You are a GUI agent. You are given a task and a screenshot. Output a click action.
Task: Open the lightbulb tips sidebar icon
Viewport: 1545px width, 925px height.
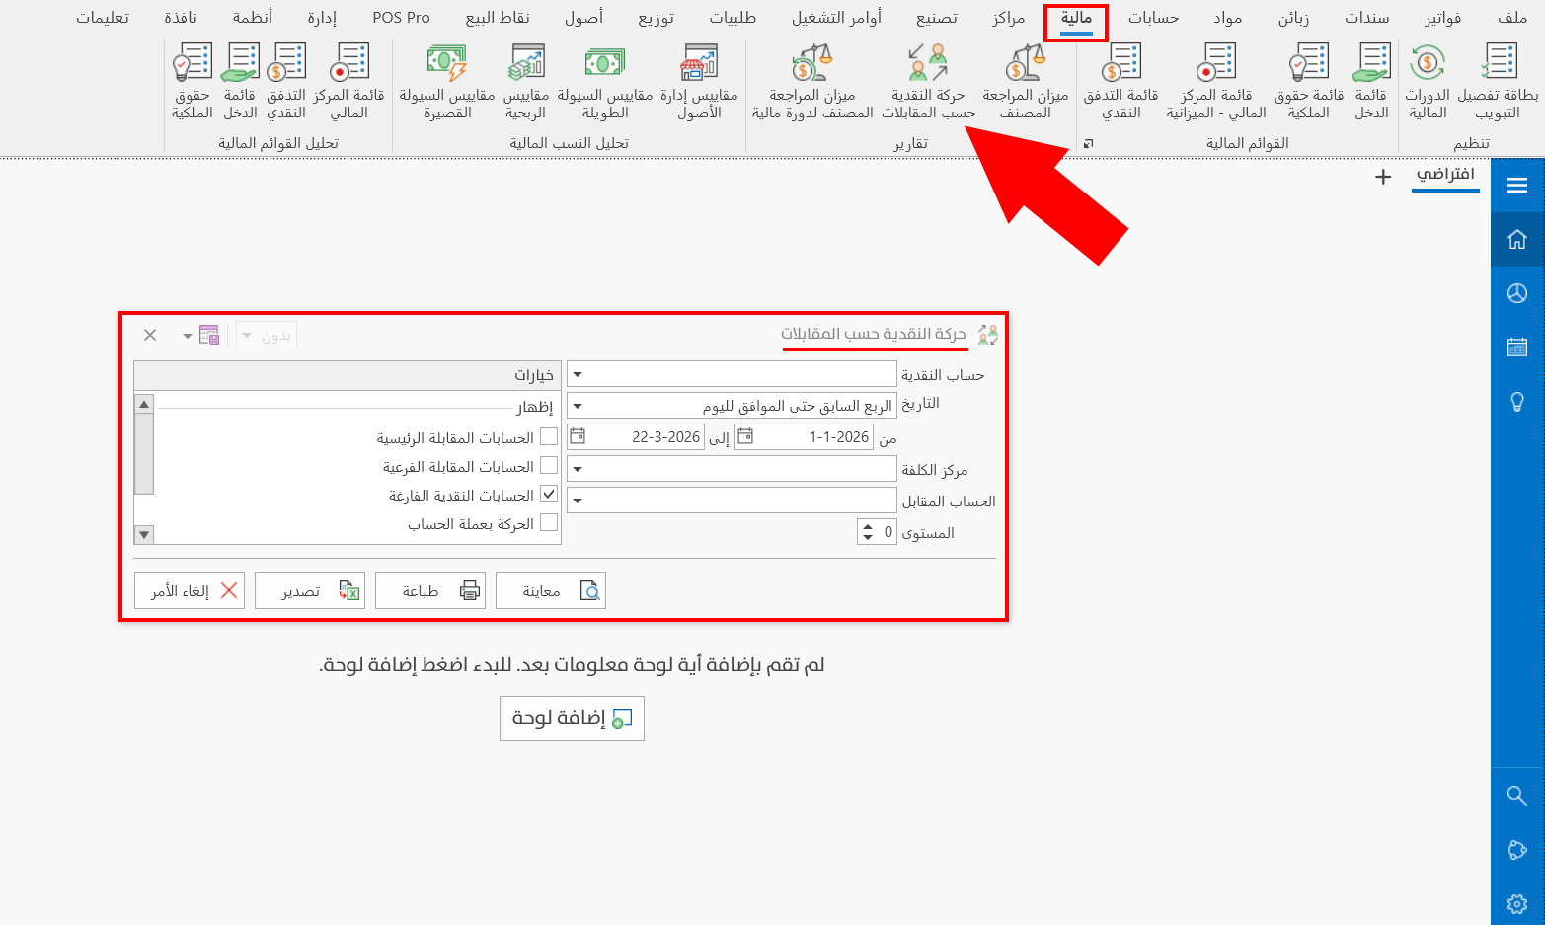pos(1517,402)
